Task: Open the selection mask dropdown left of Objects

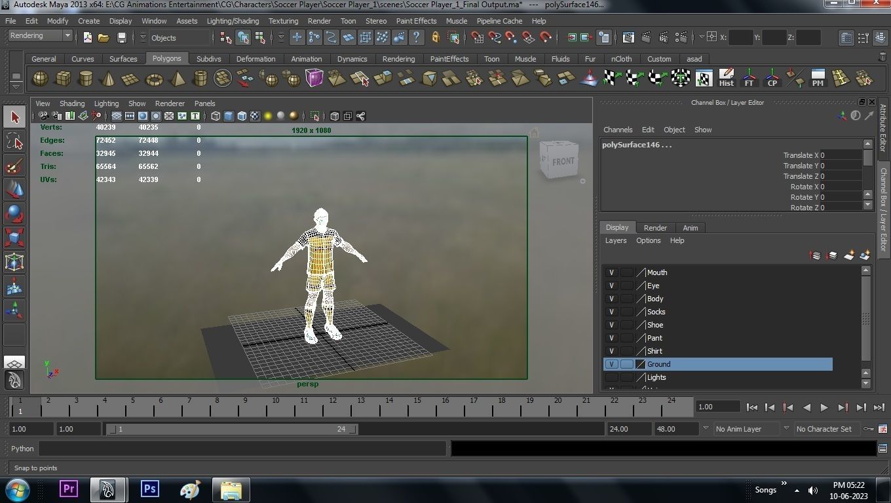Action: tap(143, 38)
